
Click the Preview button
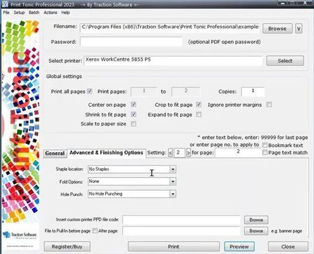[x=239, y=246]
